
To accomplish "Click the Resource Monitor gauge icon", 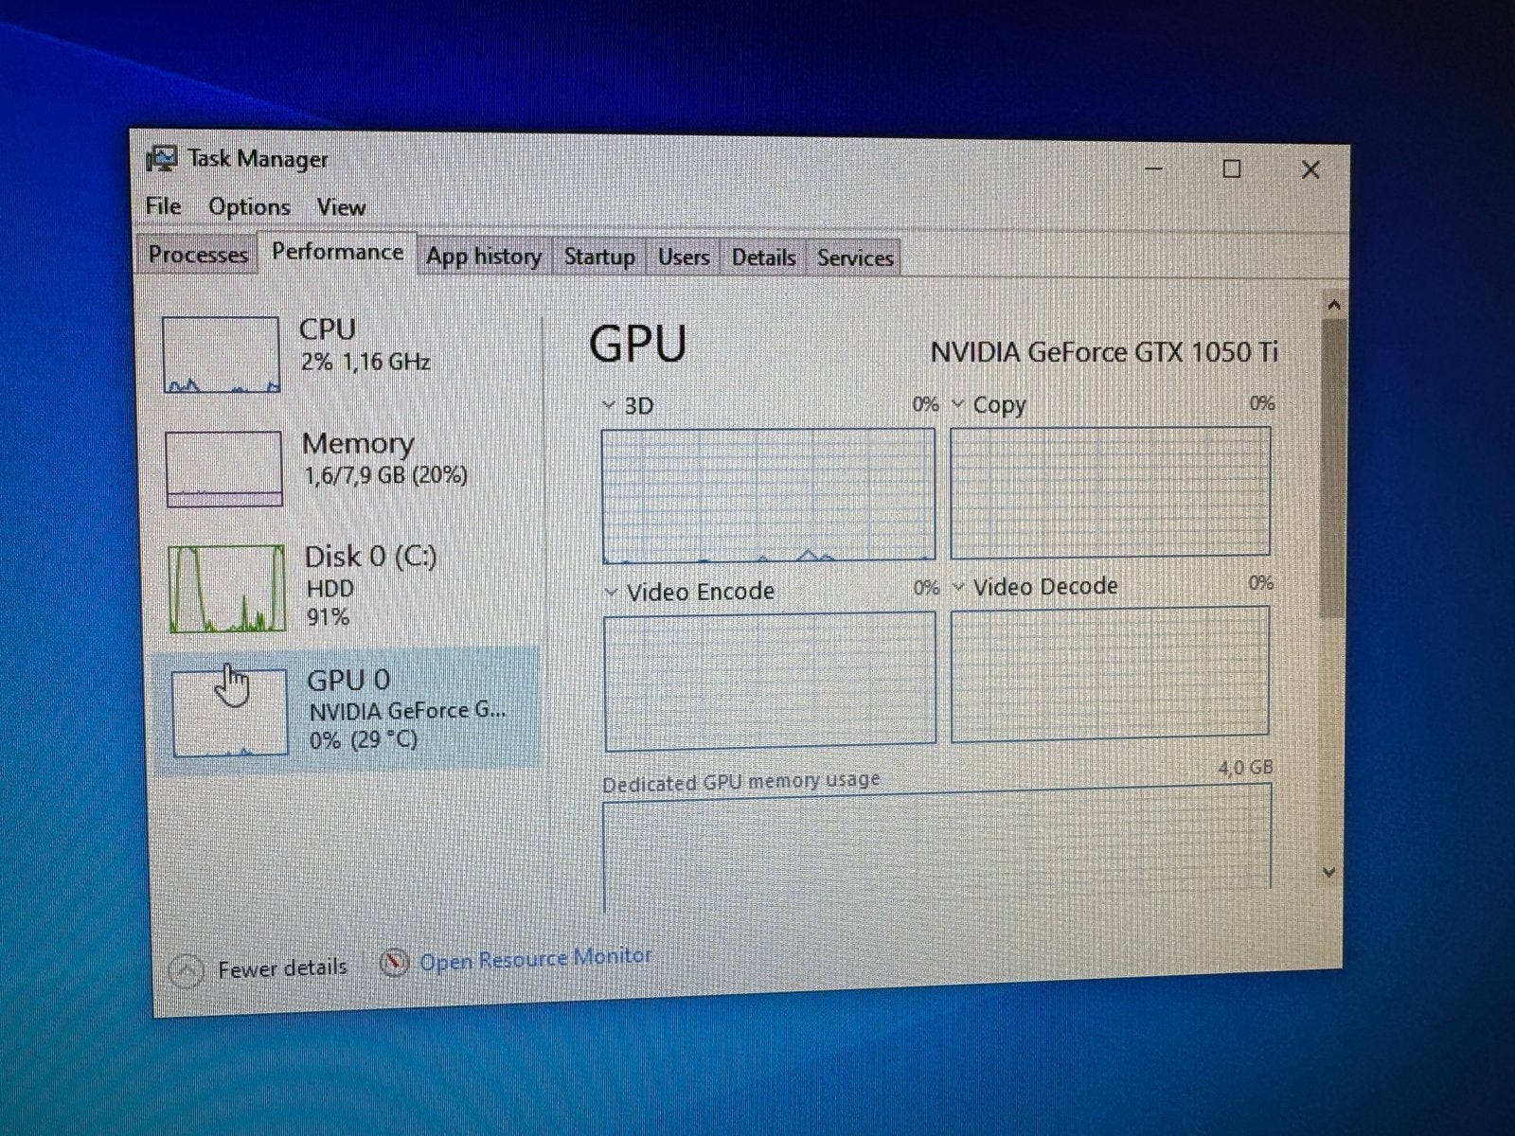I will click(x=394, y=963).
